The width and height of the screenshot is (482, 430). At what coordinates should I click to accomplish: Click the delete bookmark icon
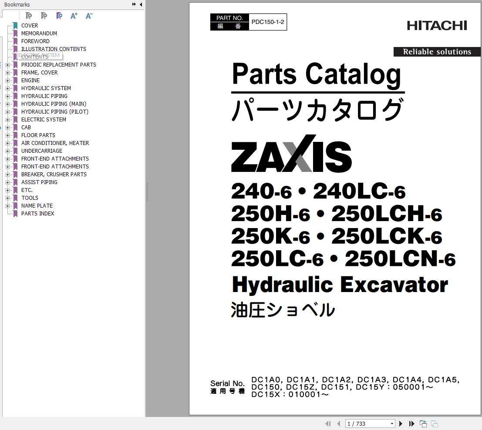pos(29,16)
